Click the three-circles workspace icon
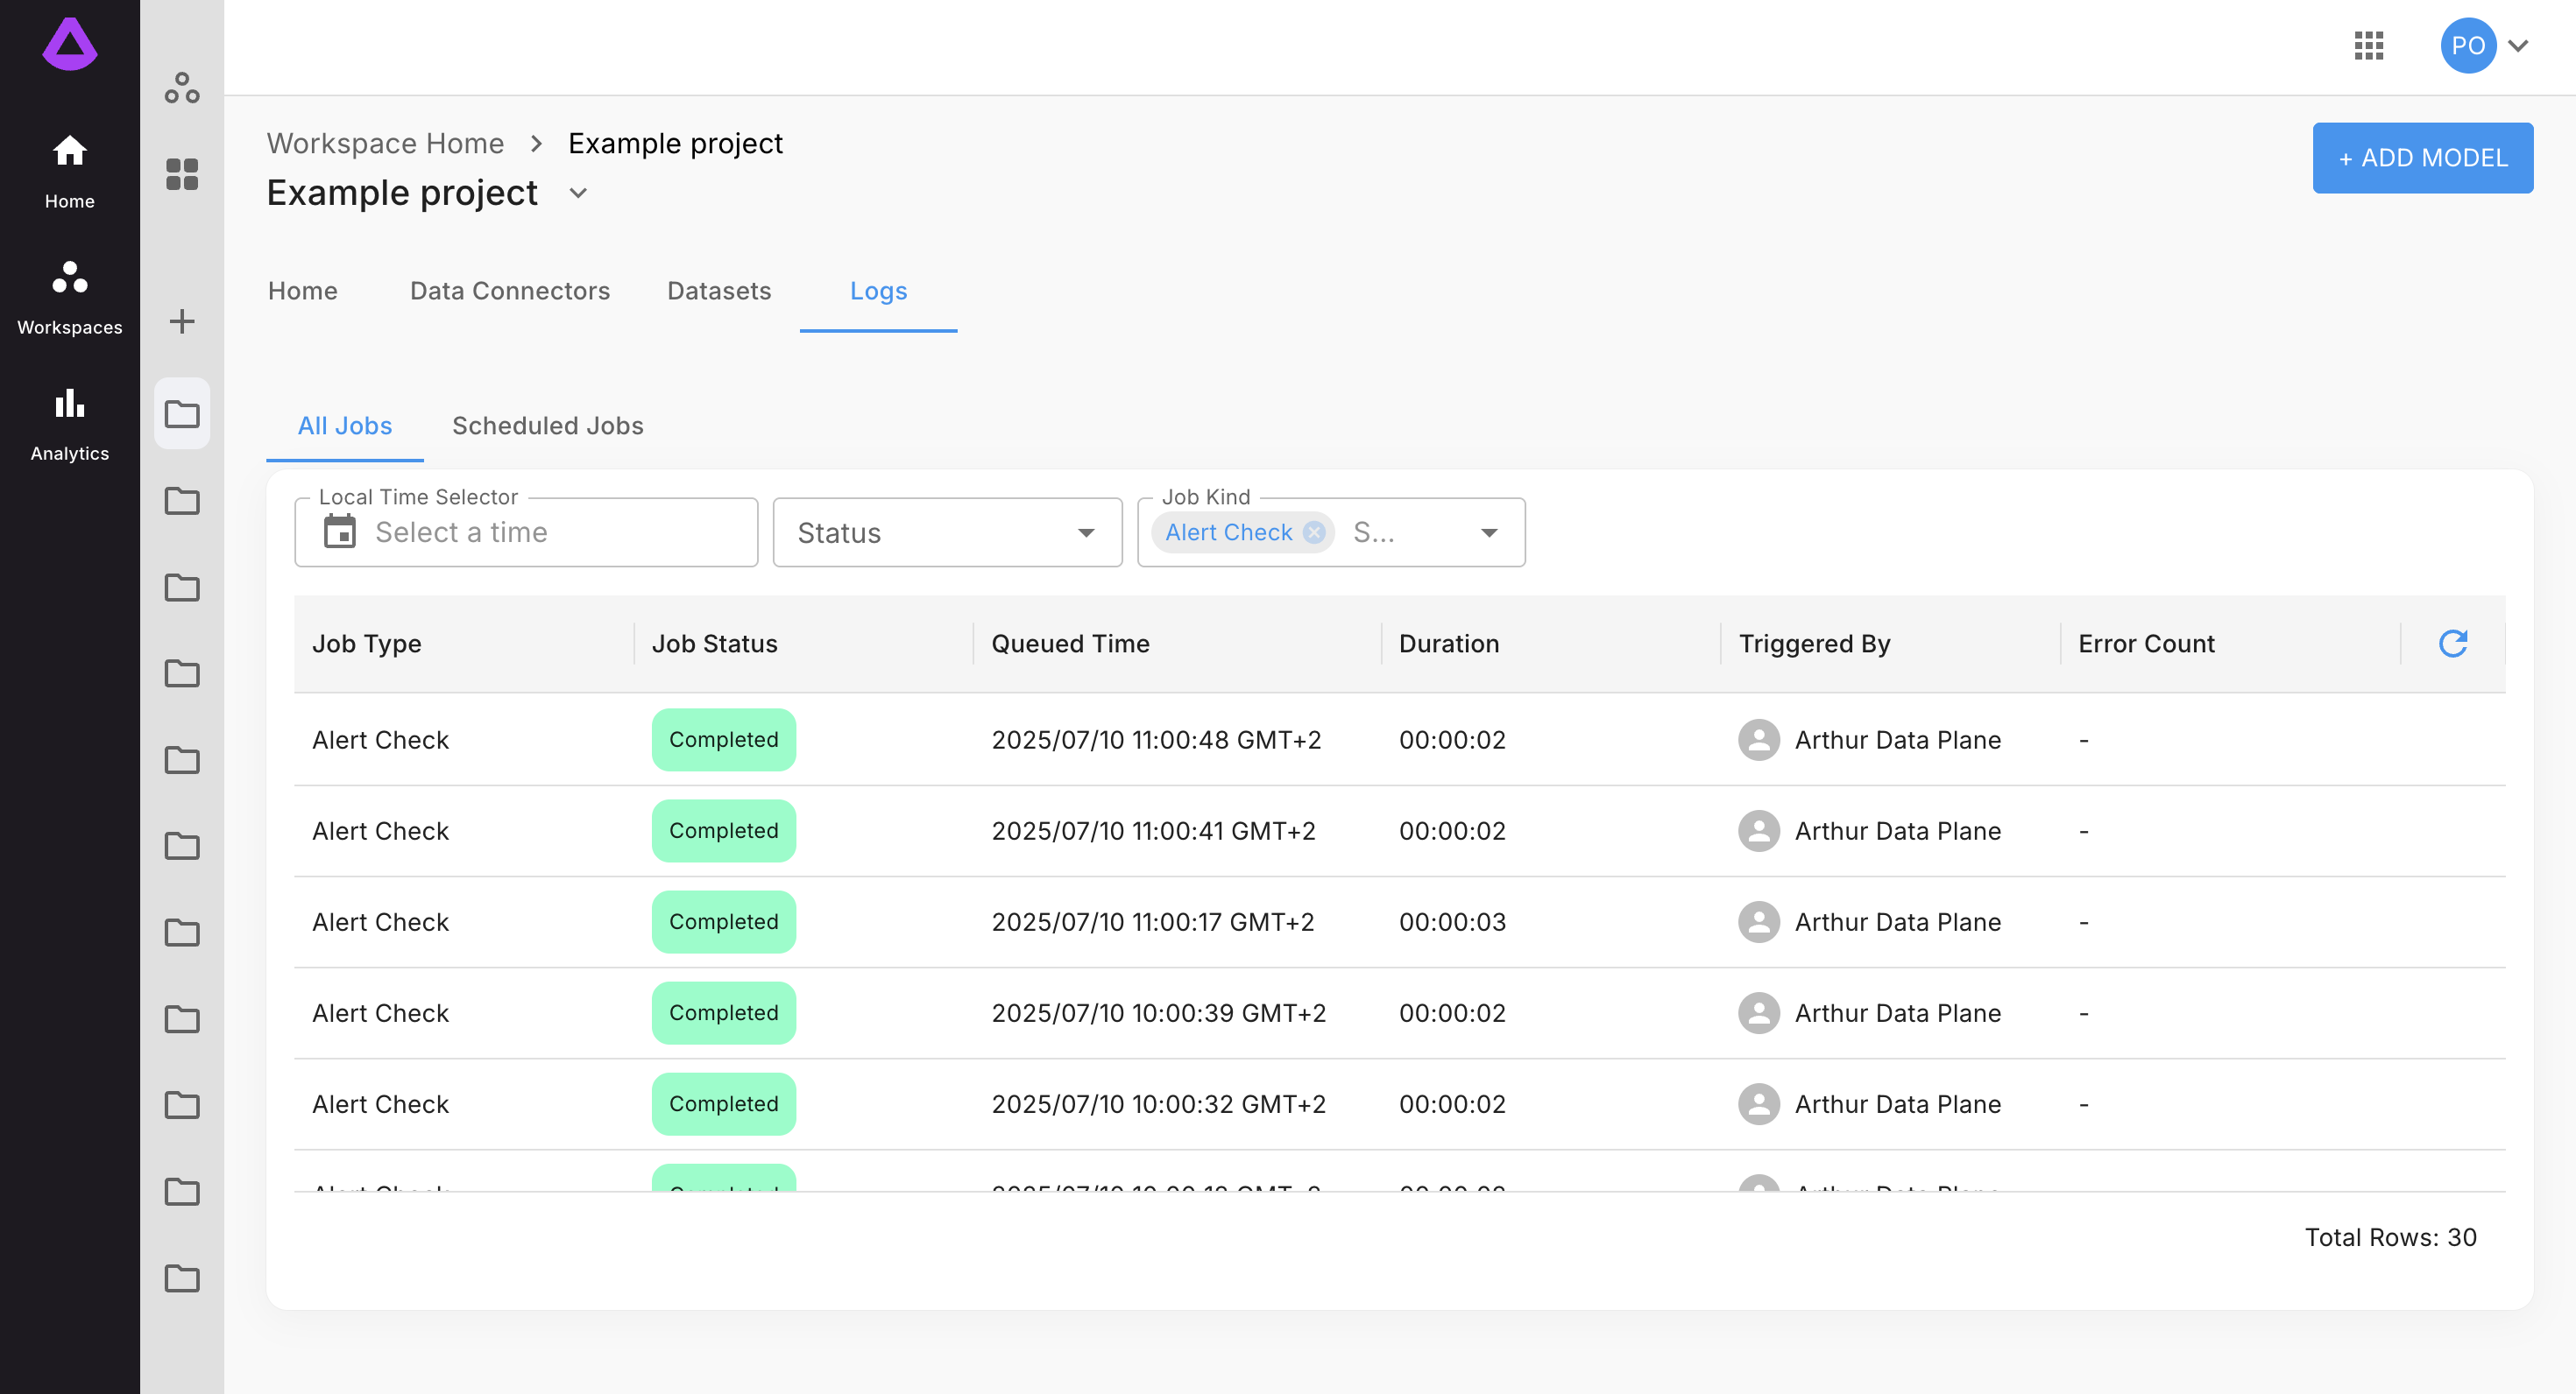This screenshot has width=2576, height=1394. [182, 88]
